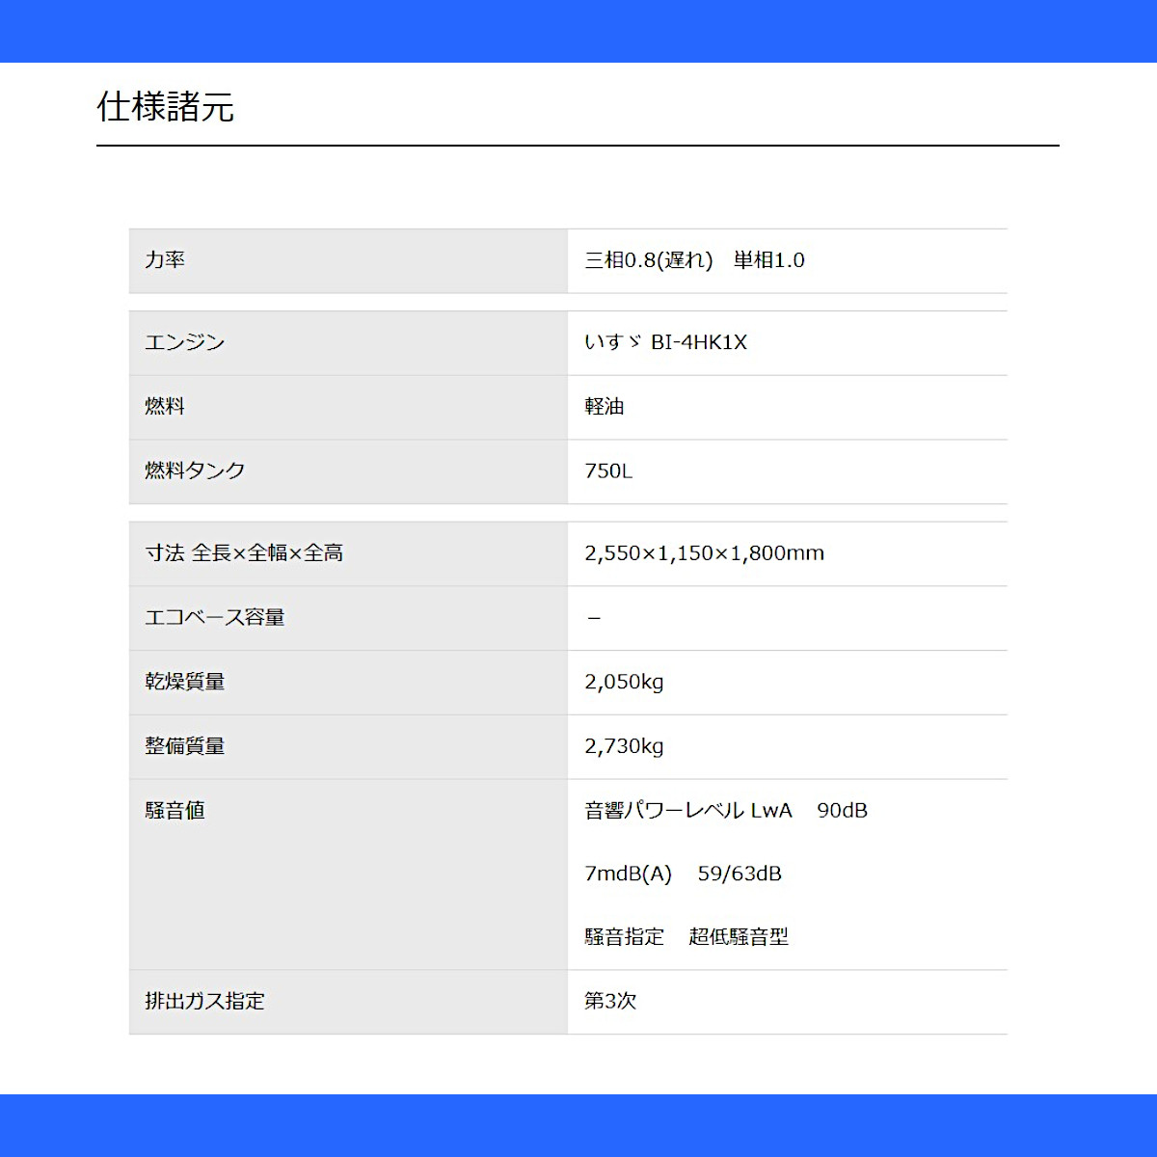Click the dimensions value 2,550×1,150×1,800mm
Image resolution: width=1157 pixels, height=1157 pixels.
[704, 553]
